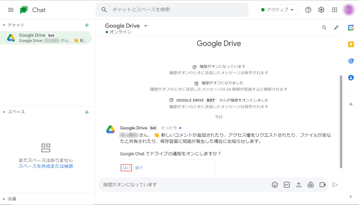The height and width of the screenshot is (205, 359).
Task: Open the main hamburger menu
Action: (x=11, y=10)
